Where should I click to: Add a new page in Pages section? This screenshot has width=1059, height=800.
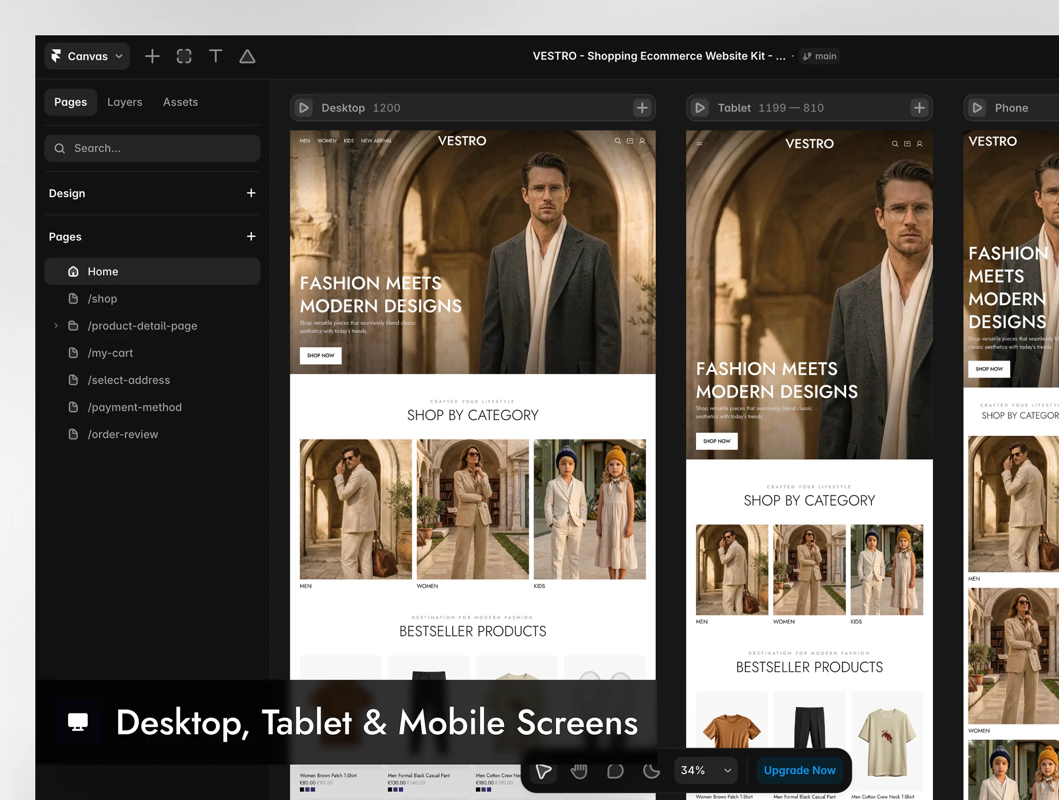251,236
